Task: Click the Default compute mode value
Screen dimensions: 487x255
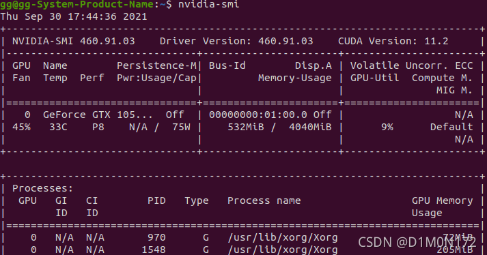Action: point(451,127)
